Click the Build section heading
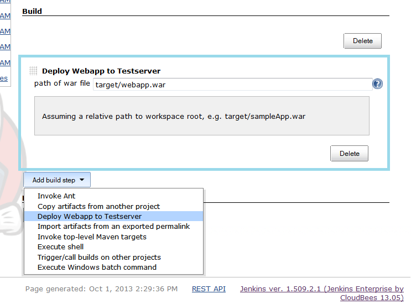This screenshot has height=304, width=411. (32, 11)
